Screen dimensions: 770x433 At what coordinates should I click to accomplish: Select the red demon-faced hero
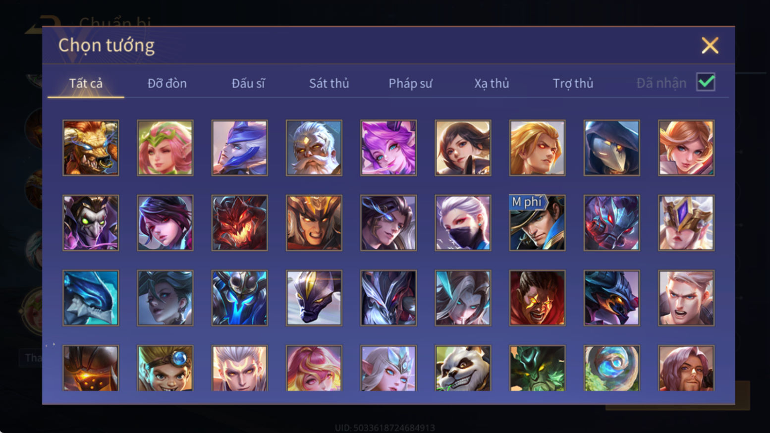(x=239, y=222)
